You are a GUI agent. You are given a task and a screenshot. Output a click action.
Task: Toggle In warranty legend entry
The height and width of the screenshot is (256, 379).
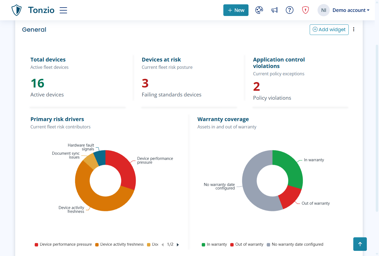[214, 244]
